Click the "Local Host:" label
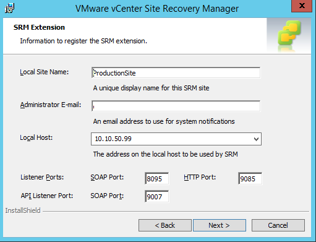The width and height of the screenshot is (316, 242). 36,137
